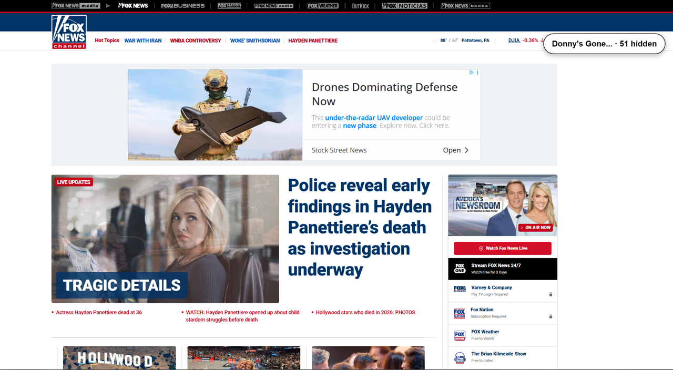
Task: Click the ON AIR NOW badge
Action: [535, 228]
